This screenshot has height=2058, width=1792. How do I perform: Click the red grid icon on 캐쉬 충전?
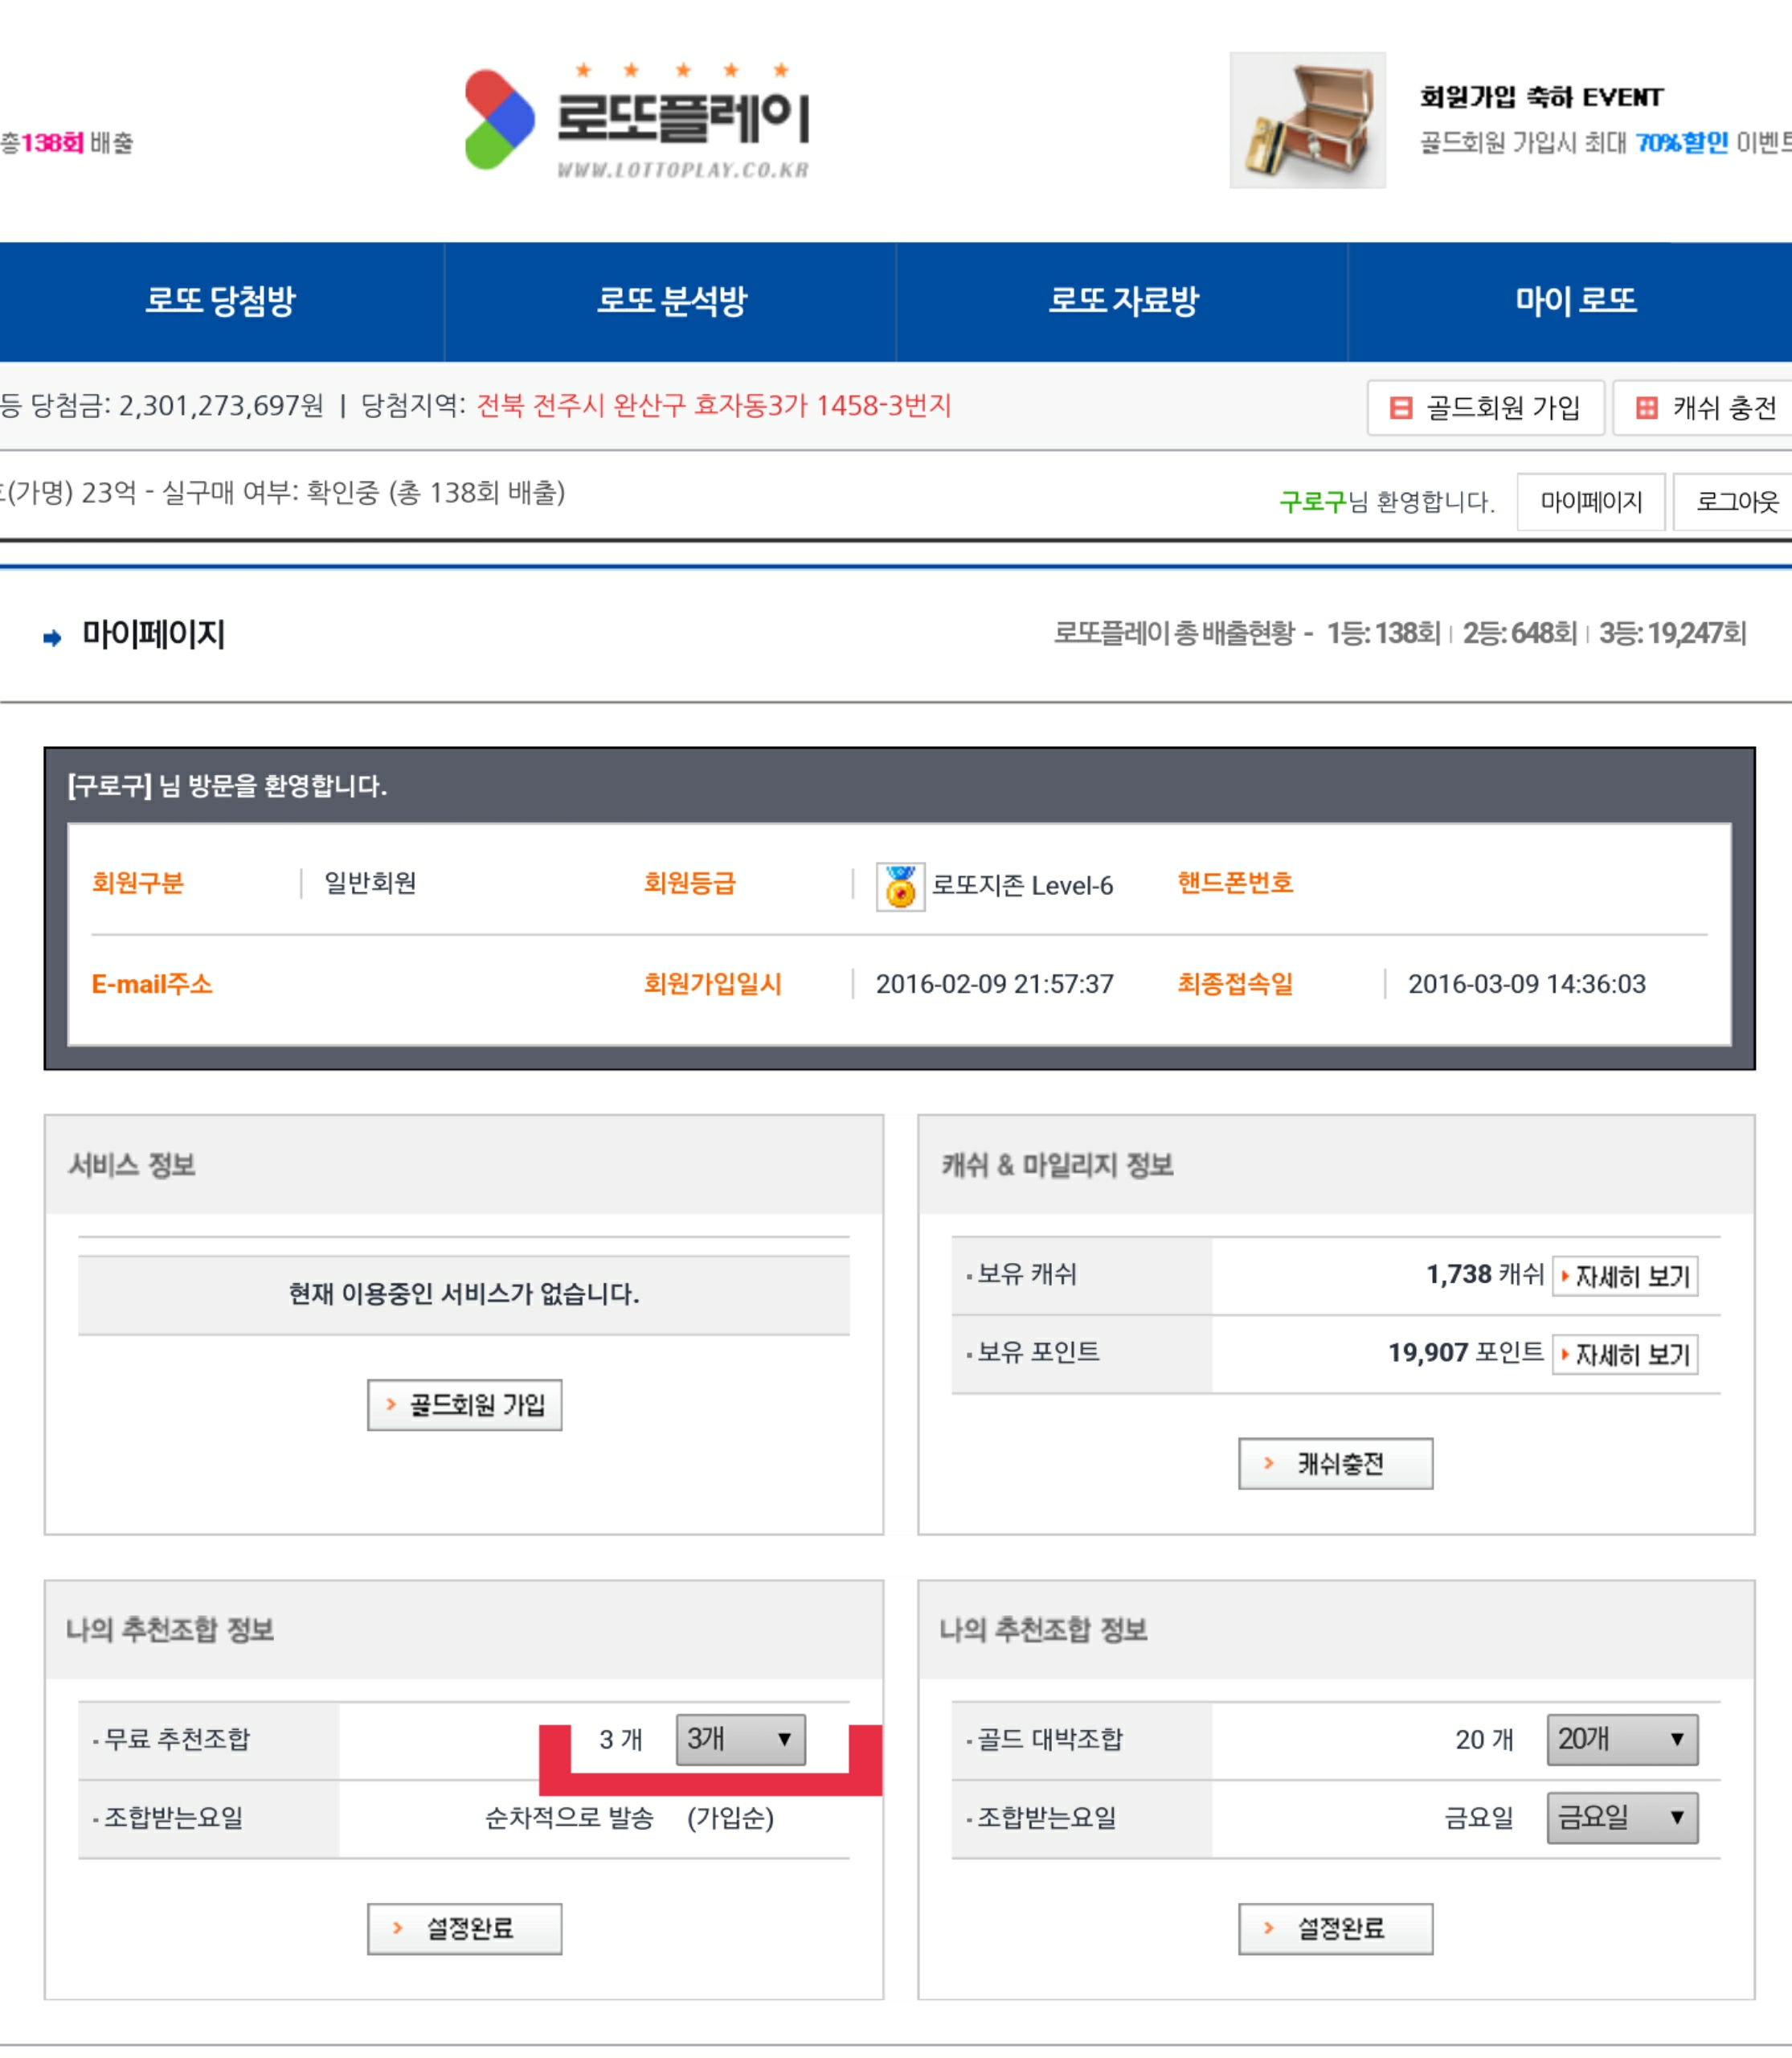point(1646,408)
